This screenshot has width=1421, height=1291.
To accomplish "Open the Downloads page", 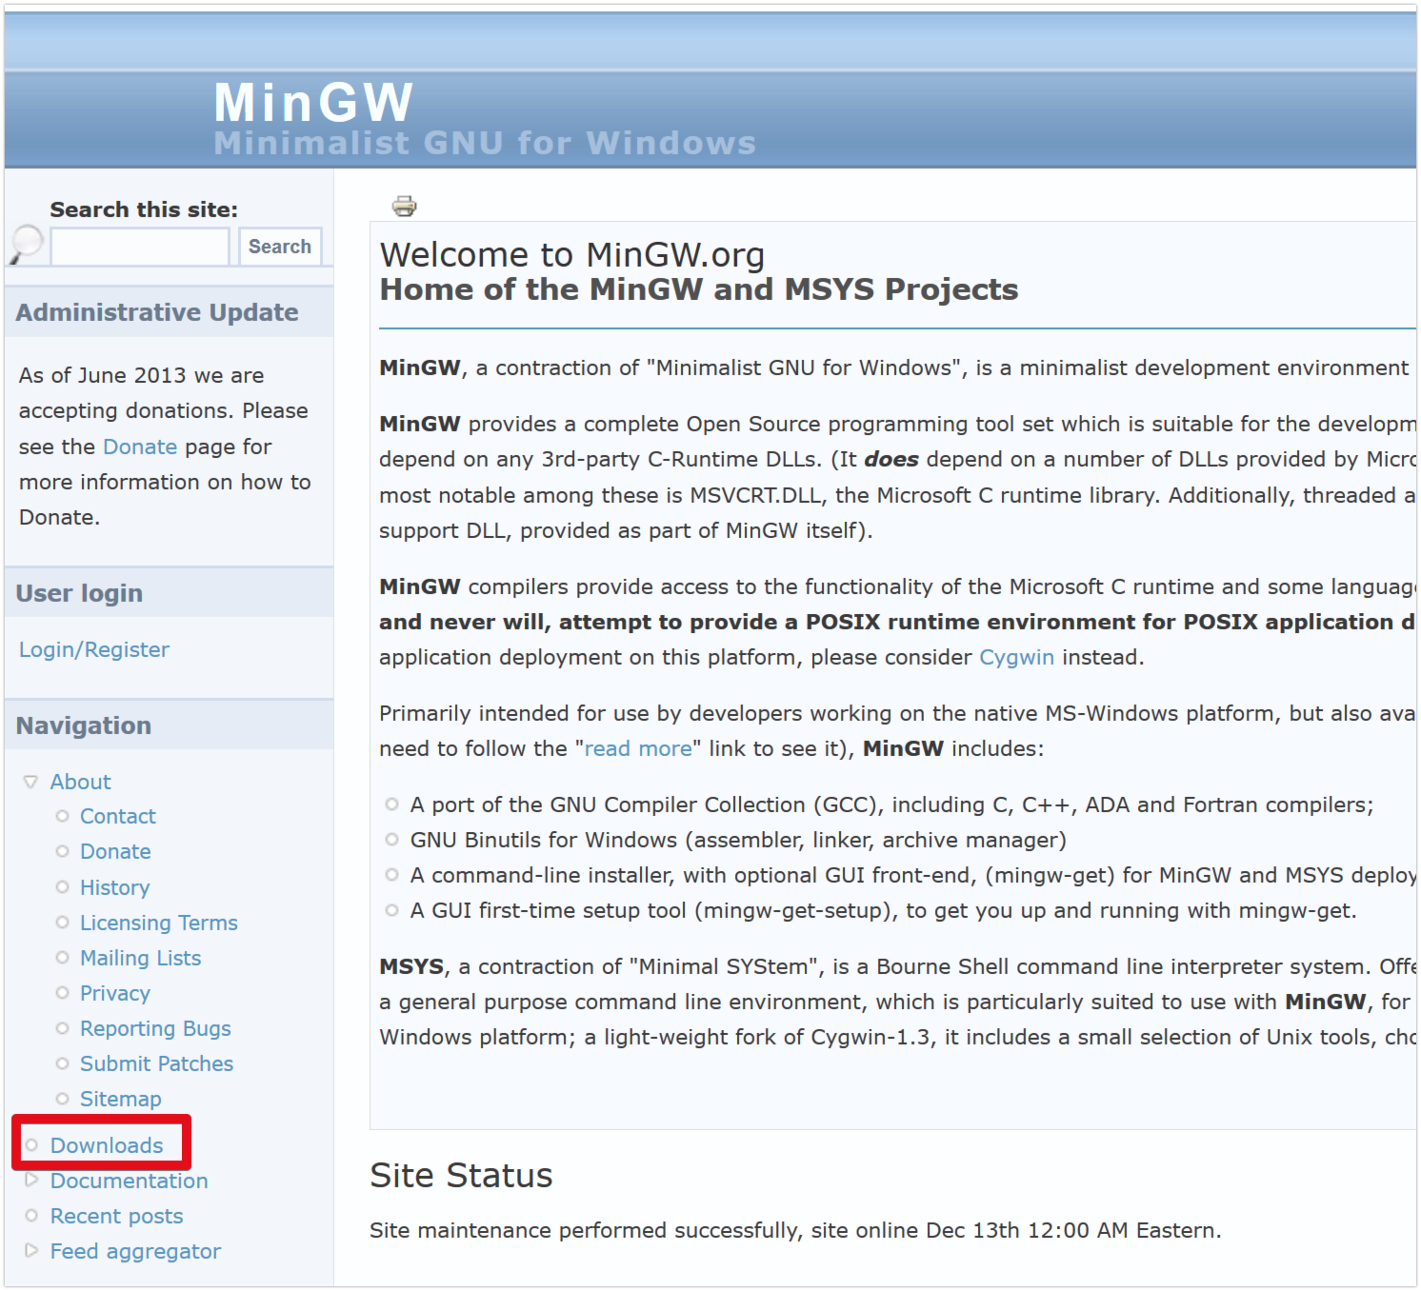I will (107, 1145).
